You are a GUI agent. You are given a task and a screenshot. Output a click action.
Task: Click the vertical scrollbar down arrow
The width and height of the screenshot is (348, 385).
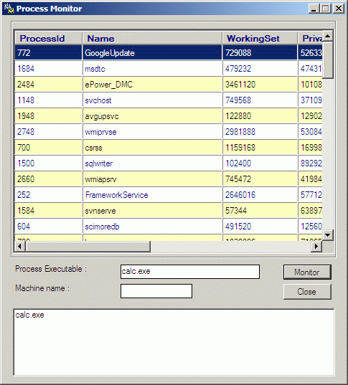point(328,235)
